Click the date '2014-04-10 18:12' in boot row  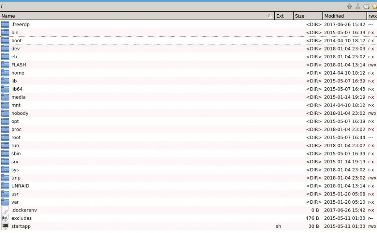[x=345, y=40]
